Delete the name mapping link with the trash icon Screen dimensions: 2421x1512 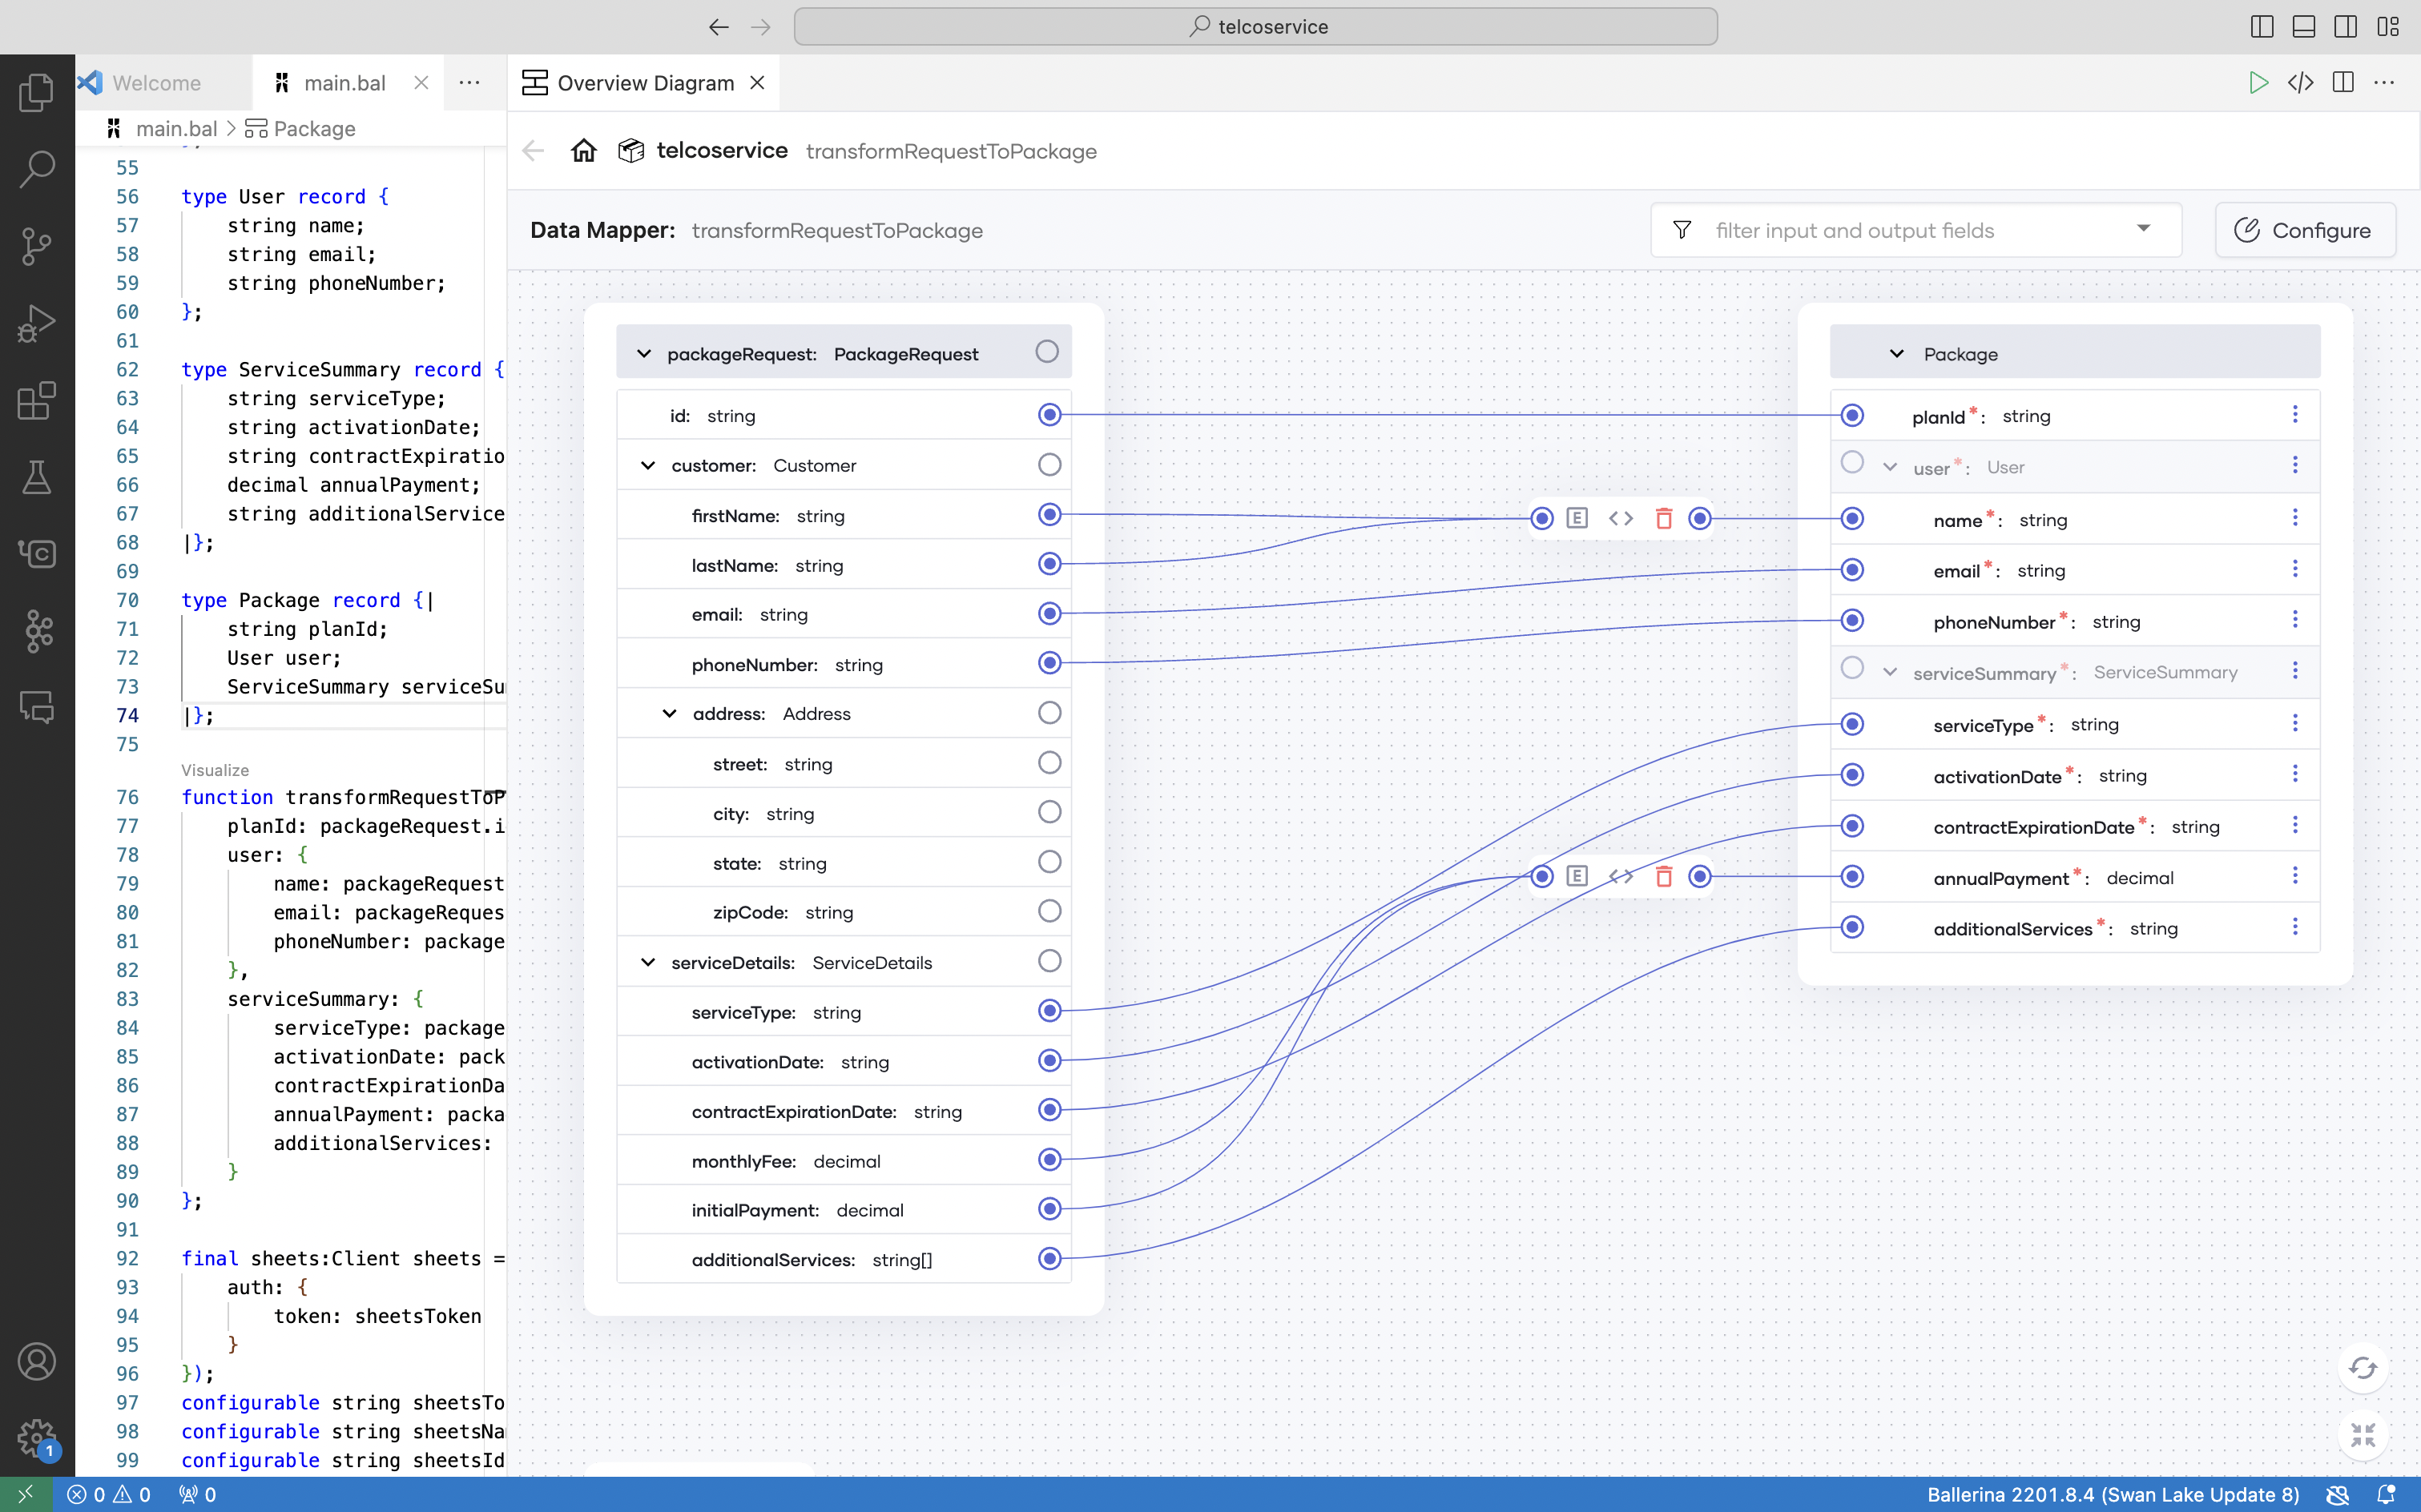click(1664, 518)
